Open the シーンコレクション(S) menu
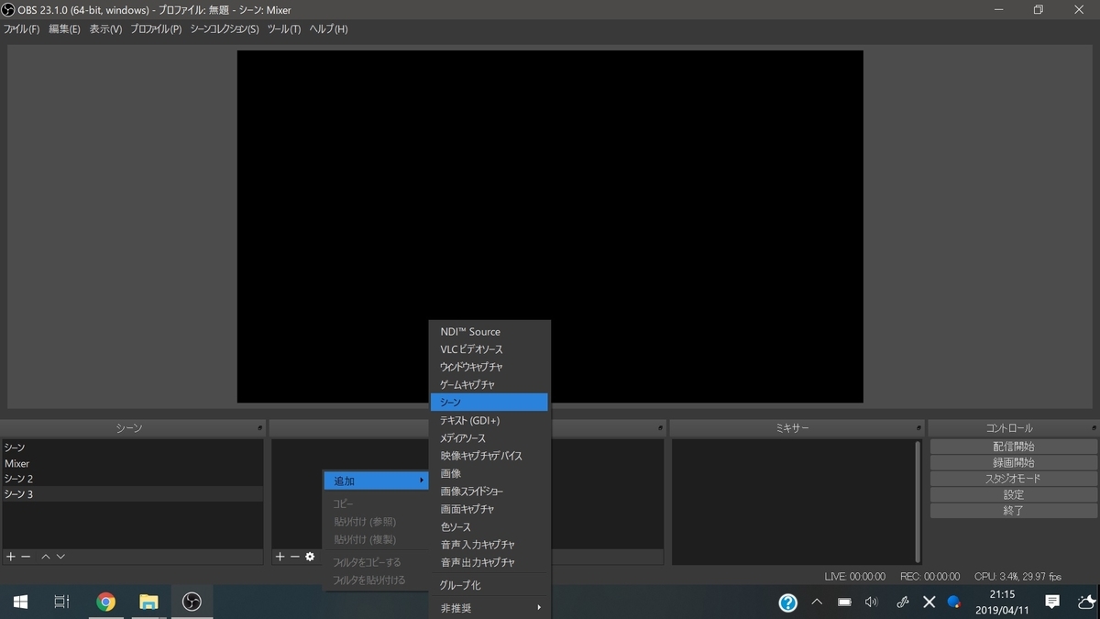The image size is (1100, 619). click(x=225, y=29)
